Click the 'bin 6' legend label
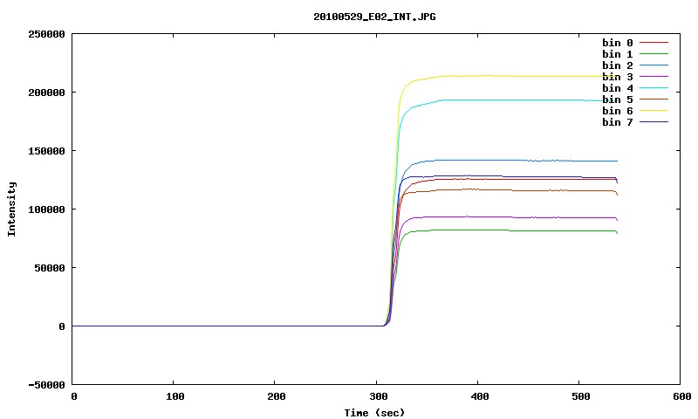This screenshot has height=419, width=698. (618, 111)
